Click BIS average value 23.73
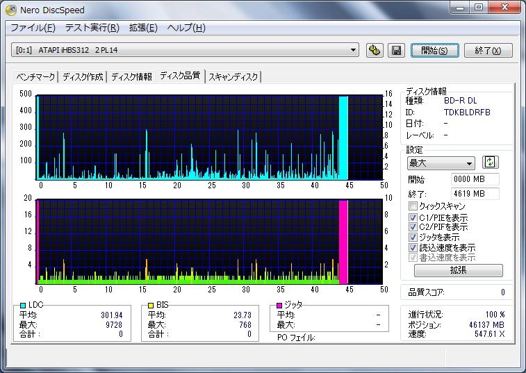Viewport: 526px width, 373px height. 243,315
